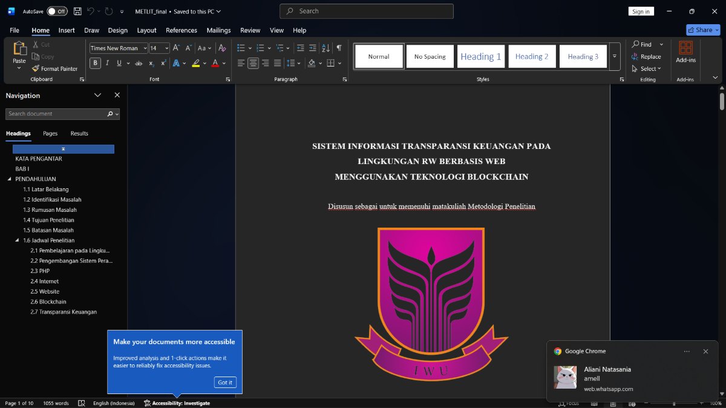Click the Sort icon in Paragraph group
The width and height of the screenshot is (726, 408).
point(325,48)
